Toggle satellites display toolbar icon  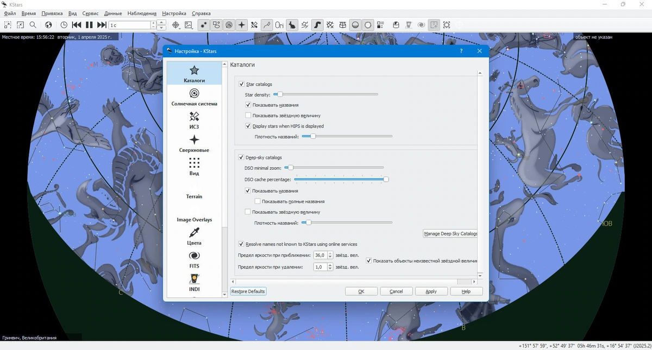pos(254,24)
